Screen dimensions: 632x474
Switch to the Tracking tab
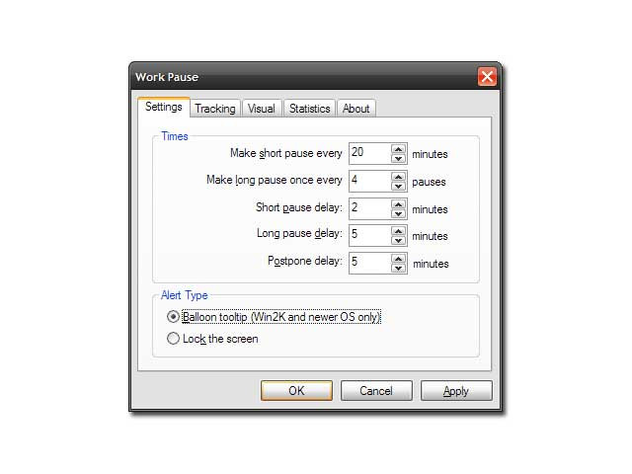click(x=215, y=109)
